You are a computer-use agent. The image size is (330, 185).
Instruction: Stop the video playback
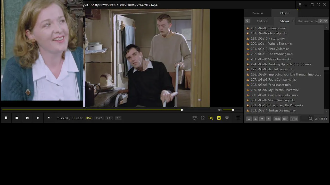(17, 118)
